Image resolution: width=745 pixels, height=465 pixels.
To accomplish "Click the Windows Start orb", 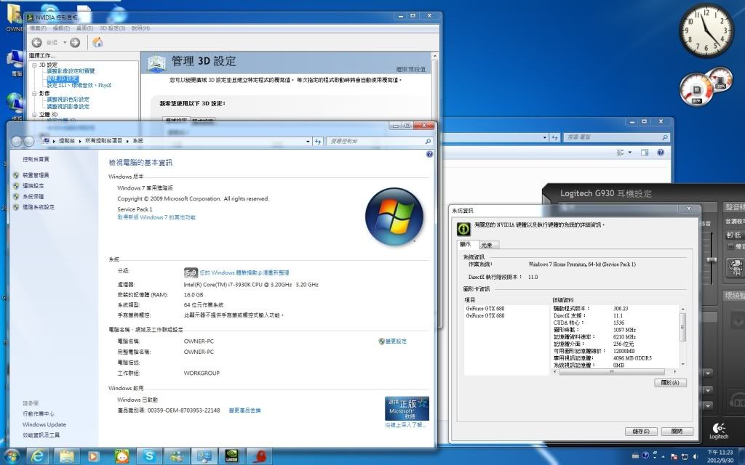I will pyautogui.click(x=11, y=456).
